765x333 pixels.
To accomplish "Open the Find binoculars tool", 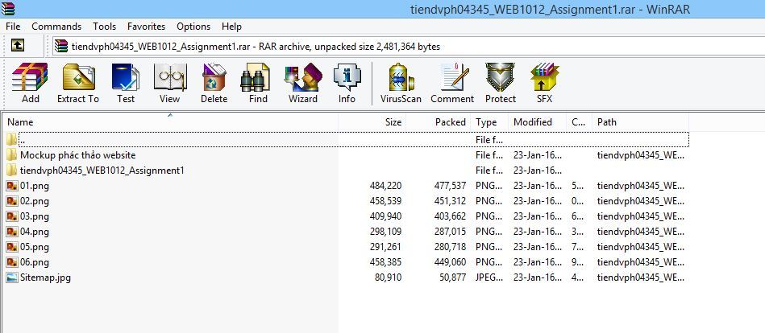I will coord(256,77).
